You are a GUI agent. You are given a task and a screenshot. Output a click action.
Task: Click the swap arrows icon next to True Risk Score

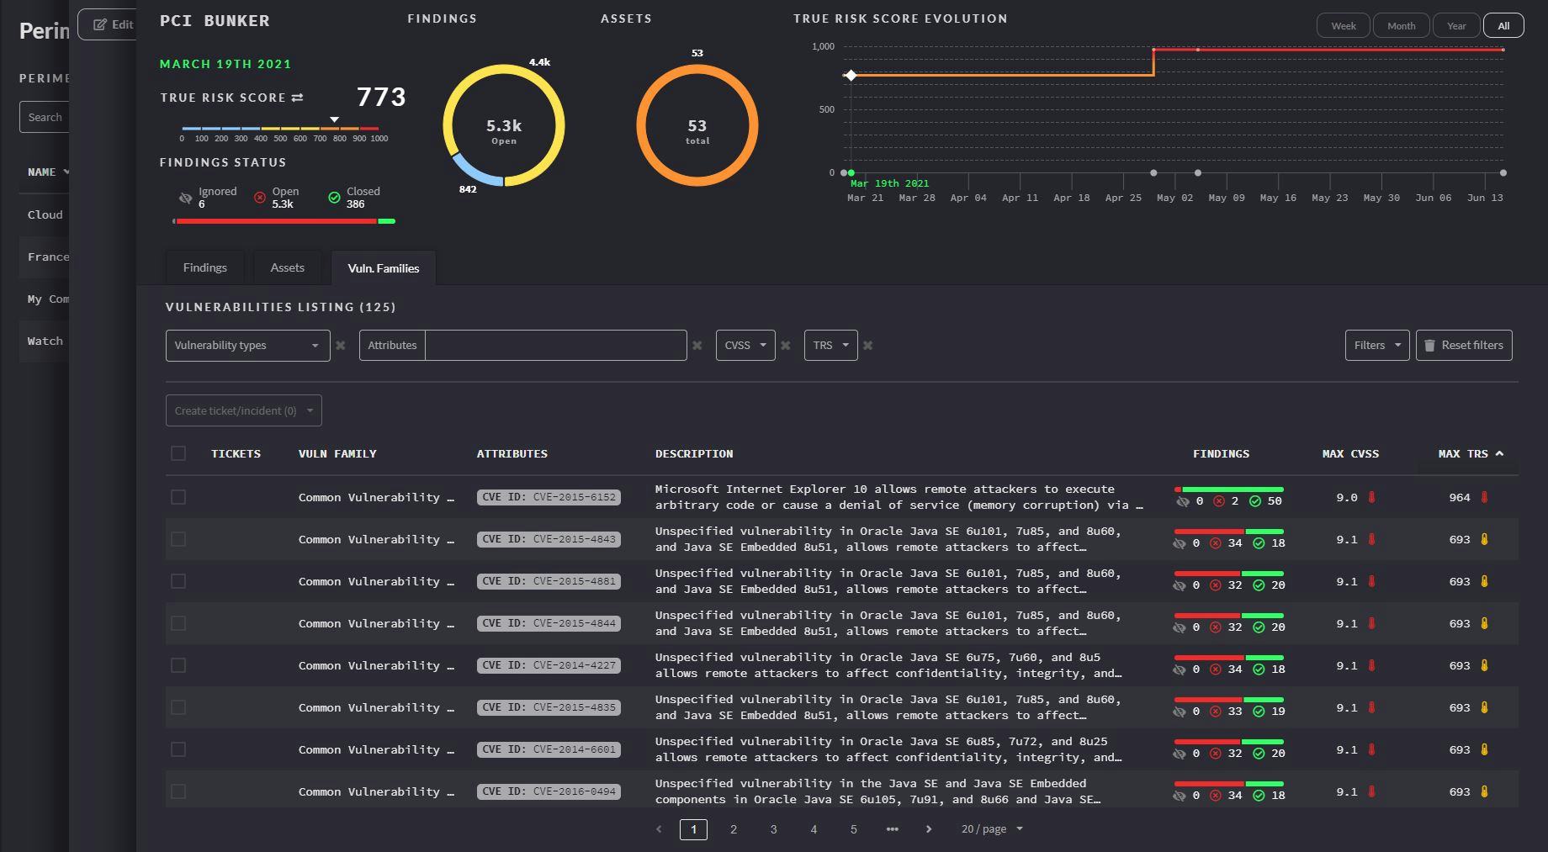297,98
